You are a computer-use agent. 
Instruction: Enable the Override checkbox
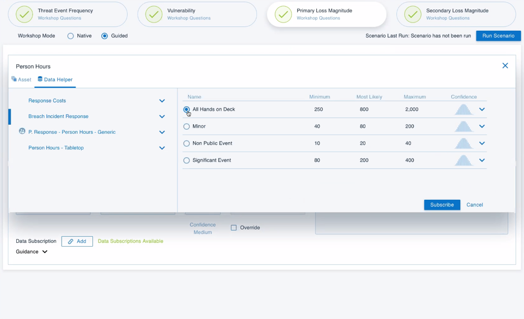[x=233, y=227]
